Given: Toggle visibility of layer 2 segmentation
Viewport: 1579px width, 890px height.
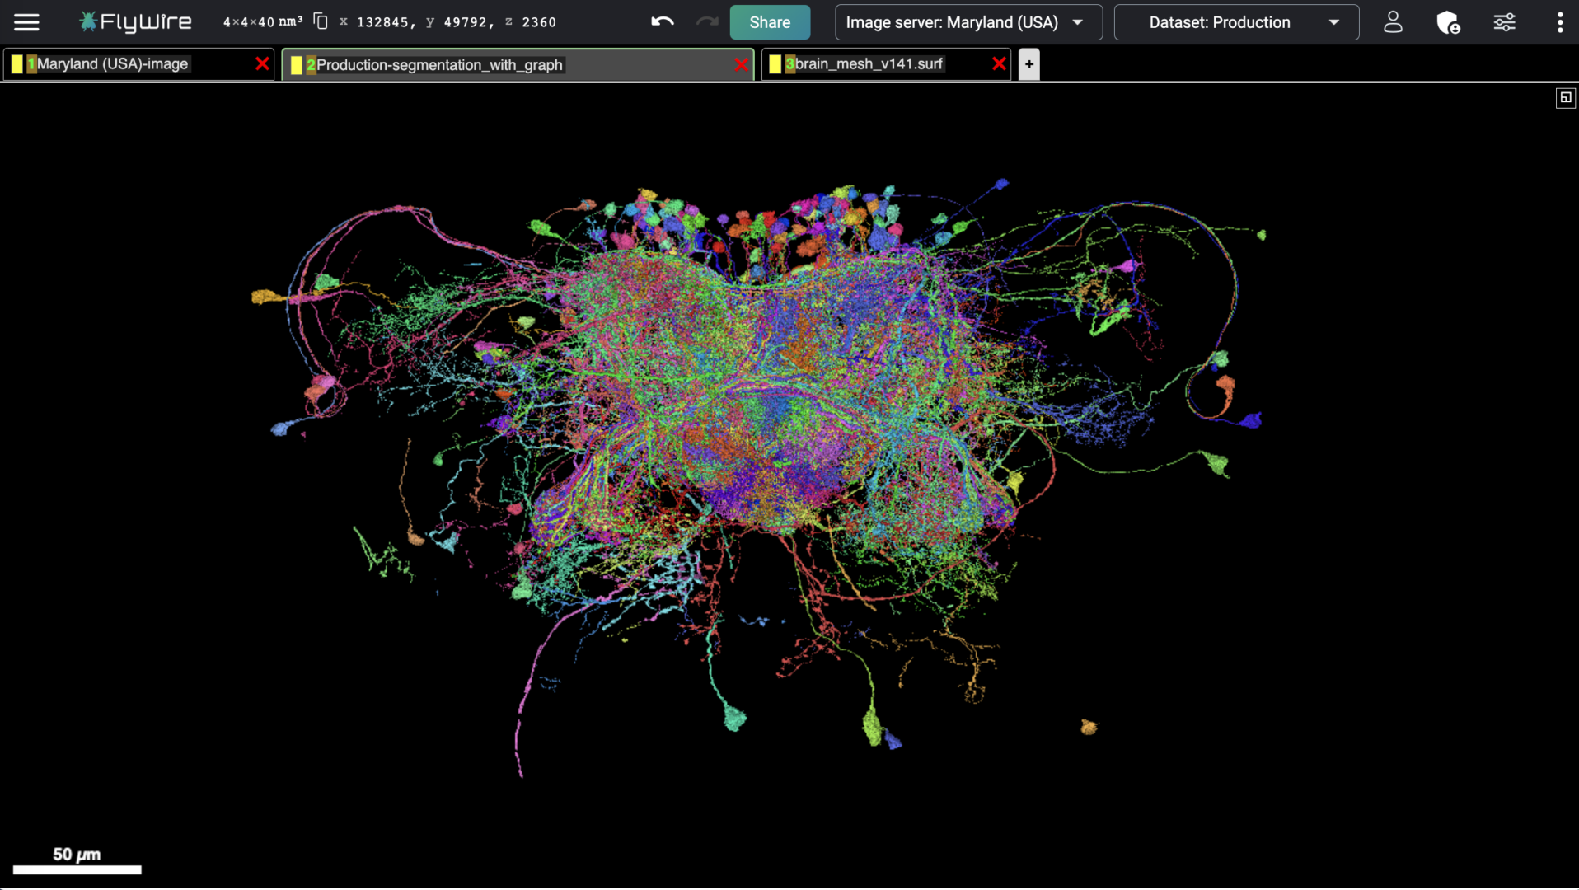Looking at the screenshot, I should click(x=297, y=64).
